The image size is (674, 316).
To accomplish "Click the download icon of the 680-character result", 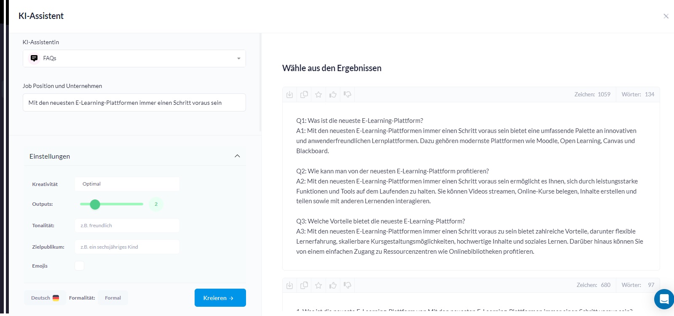I will (x=290, y=285).
